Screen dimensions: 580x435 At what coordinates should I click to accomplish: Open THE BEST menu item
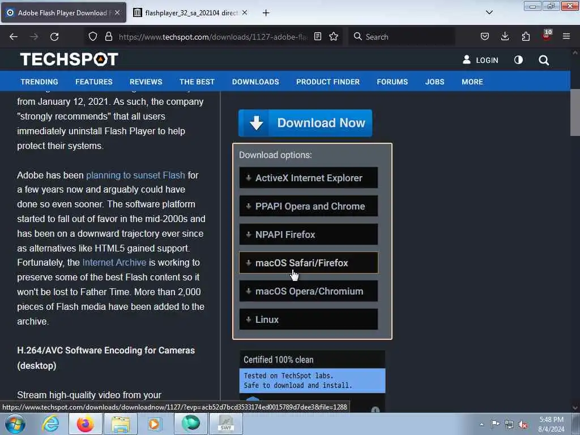pyautogui.click(x=197, y=82)
